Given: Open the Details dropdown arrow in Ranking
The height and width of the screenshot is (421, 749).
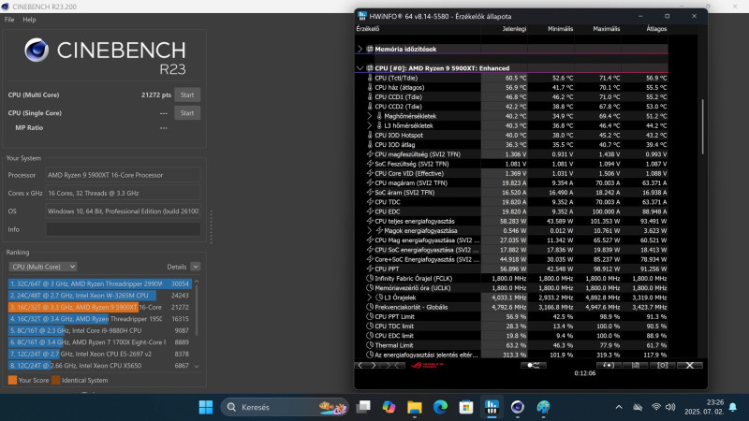Looking at the screenshot, I should pyautogui.click(x=196, y=267).
